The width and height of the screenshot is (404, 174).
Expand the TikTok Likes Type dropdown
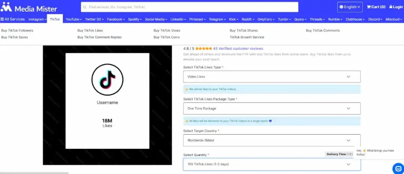[271, 77]
